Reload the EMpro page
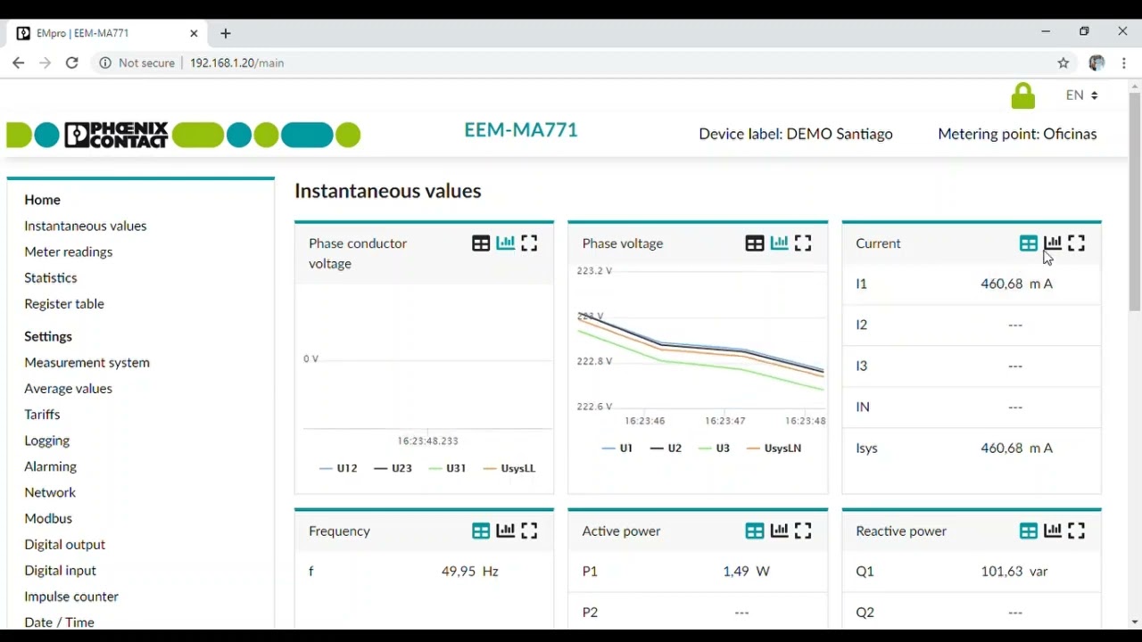Screen dimensions: 1142x642 (72, 62)
